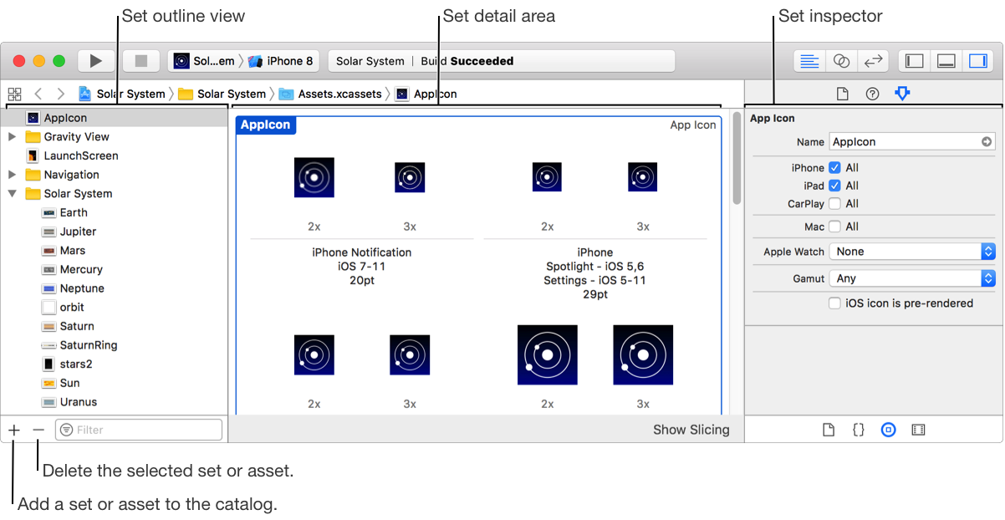1005x520 pixels.
Task: Click the AppIcon set title tag
Action: pos(266,125)
